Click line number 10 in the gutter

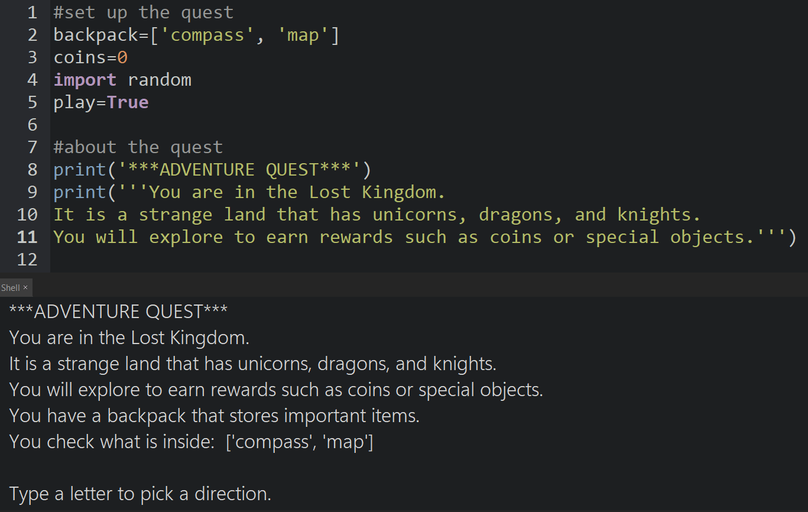27,215
